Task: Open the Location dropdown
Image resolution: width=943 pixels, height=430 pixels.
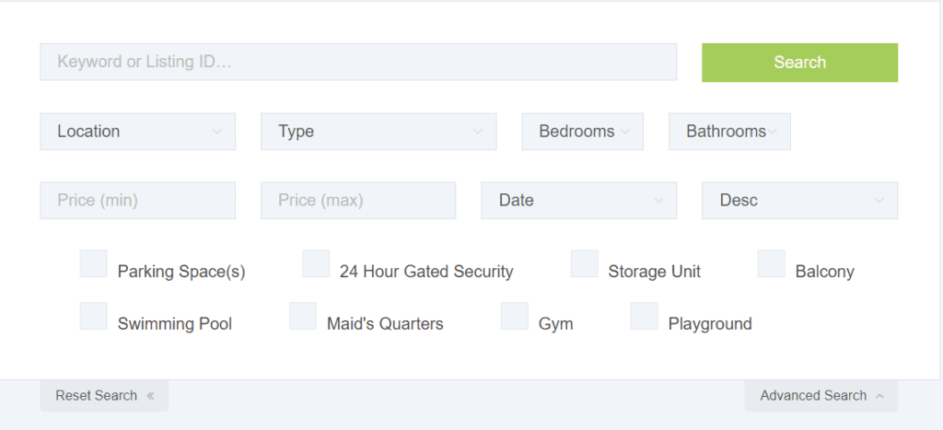Action: click(138, 131)
